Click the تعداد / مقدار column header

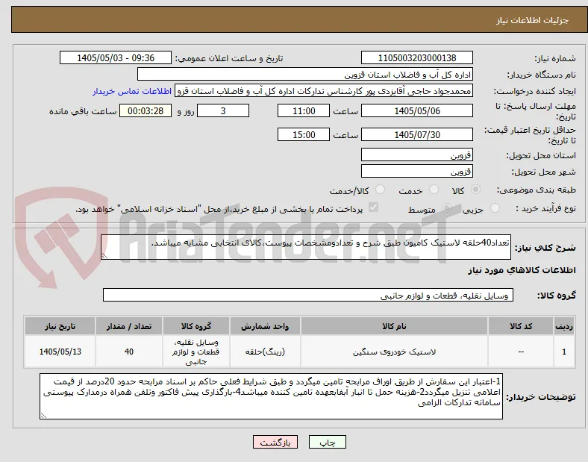pos(129,326)
